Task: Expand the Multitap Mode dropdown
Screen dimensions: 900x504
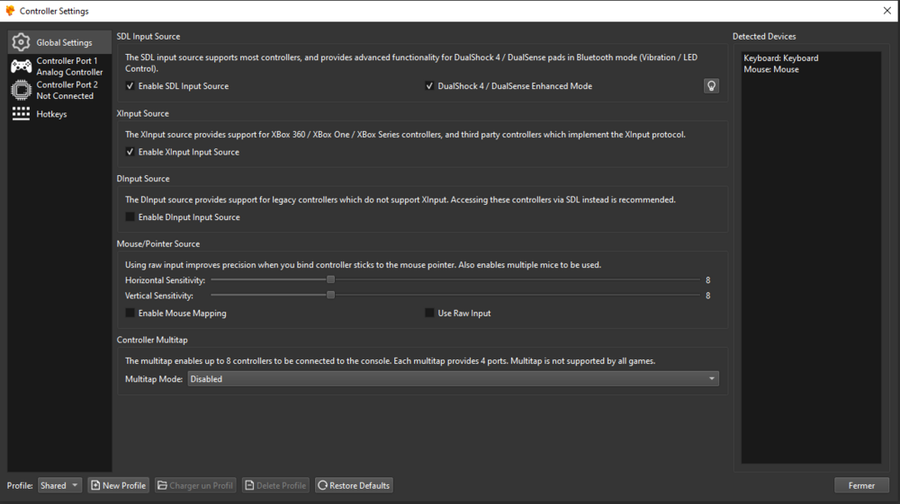Action: pyautogui.click(x=453, y=379)
